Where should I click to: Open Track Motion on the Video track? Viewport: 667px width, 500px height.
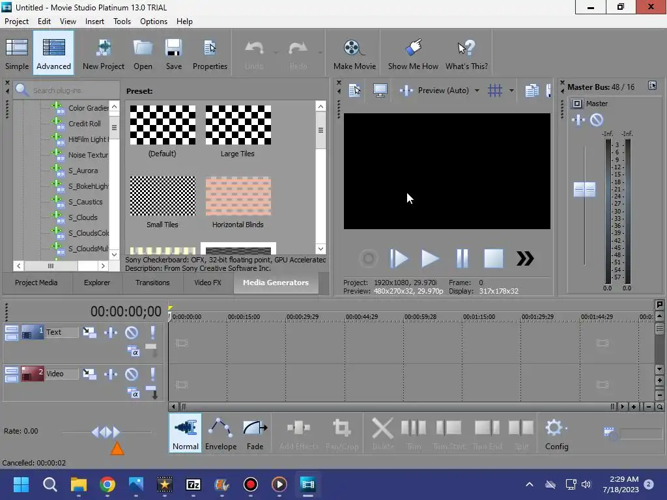coord(89,374)
